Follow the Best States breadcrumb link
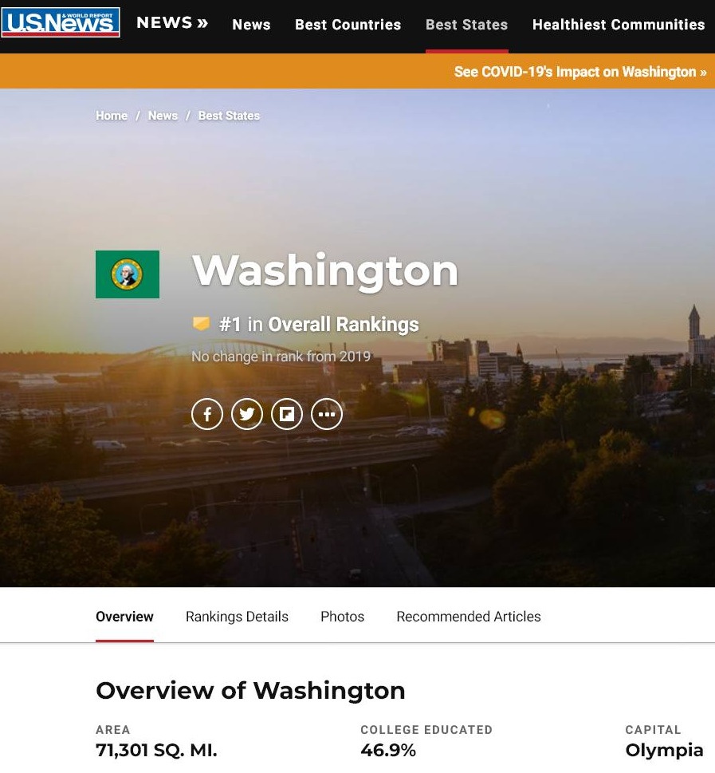Image resolution: width=715 pixels, height=773 pixels. pyautogui.click(x=229, y=116)
